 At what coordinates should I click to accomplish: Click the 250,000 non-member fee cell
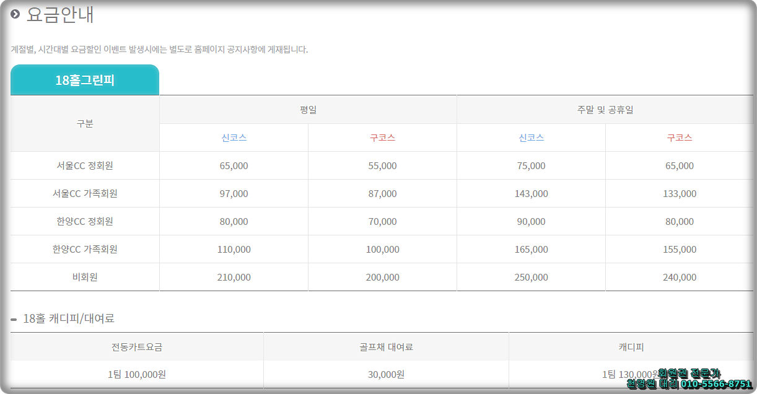click(532, 277)
